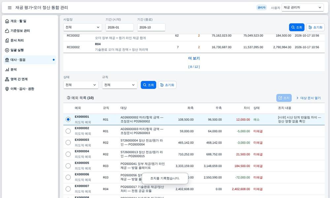The width and height of the screenshot is (330, 198).
Task: Choose the EX000005 radio button
Action: tap(68, 166)
